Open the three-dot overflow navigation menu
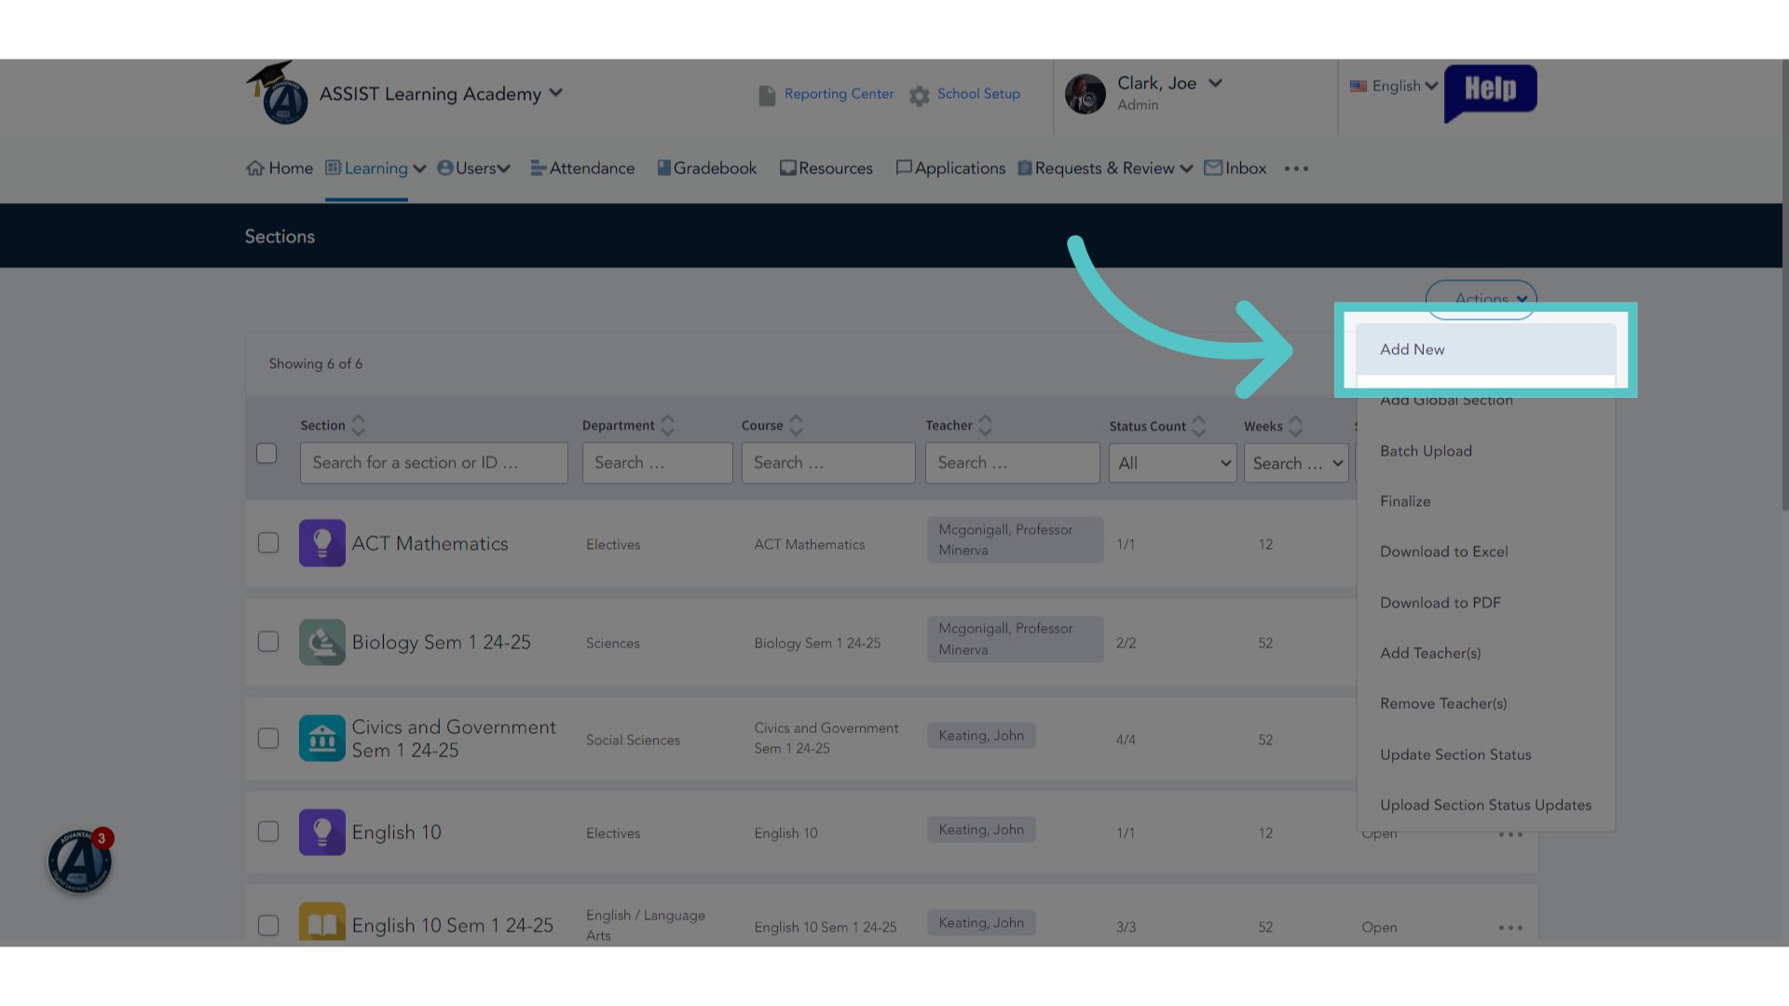1789x1006 pixels. [x=1296, y=169]
